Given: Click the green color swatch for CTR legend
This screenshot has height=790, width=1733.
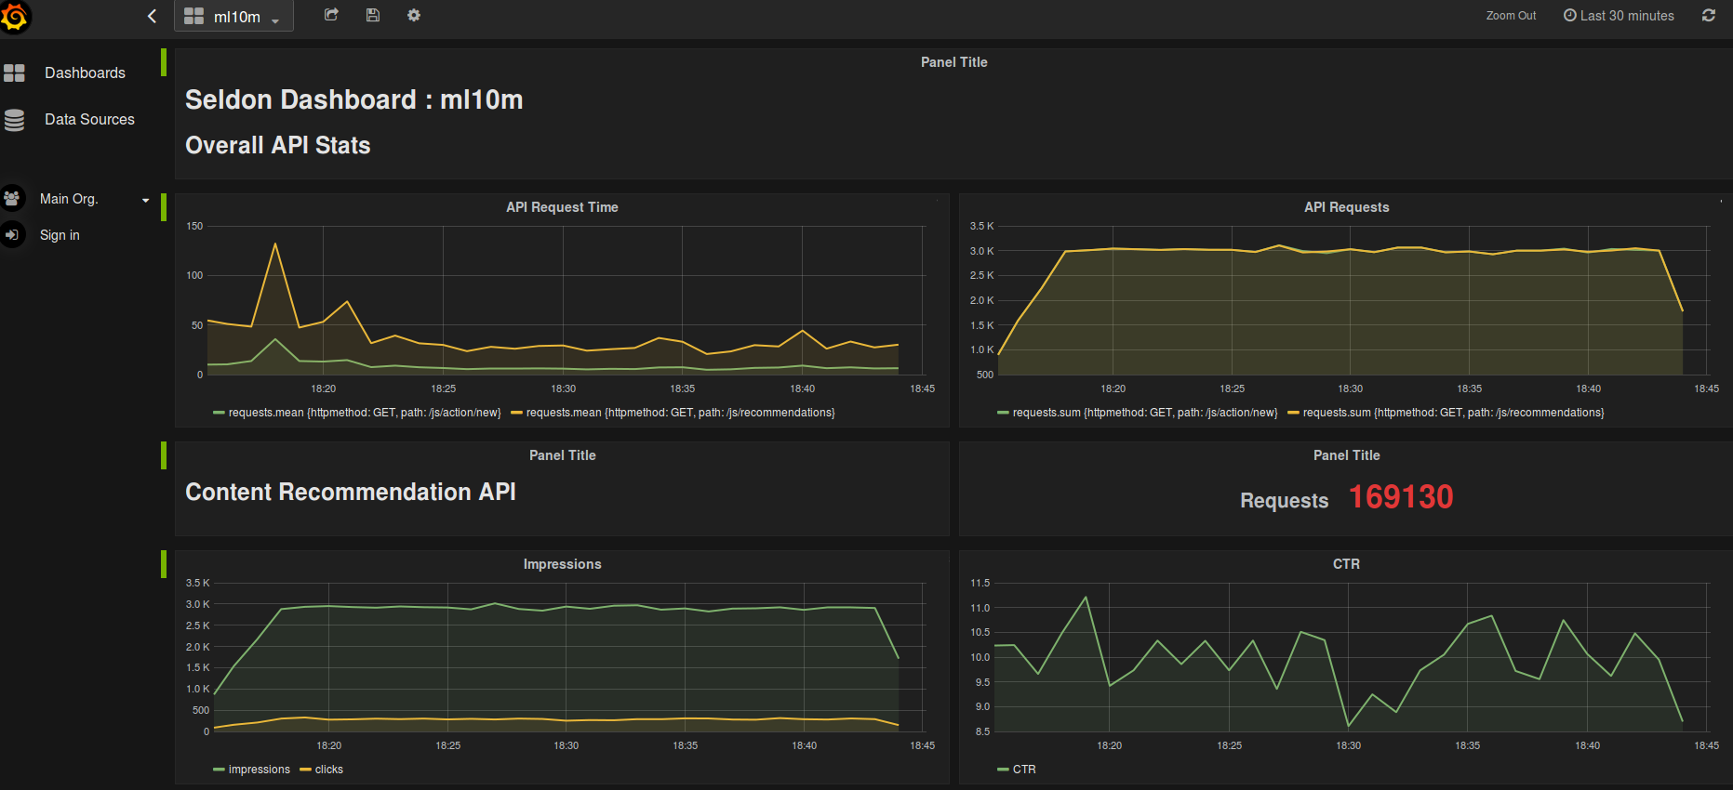Looking at the screenshot, I should [x=1003, y=770].
